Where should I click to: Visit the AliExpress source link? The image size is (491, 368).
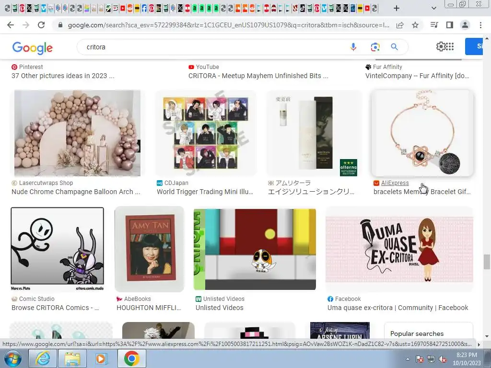click(x=395, y=183)
